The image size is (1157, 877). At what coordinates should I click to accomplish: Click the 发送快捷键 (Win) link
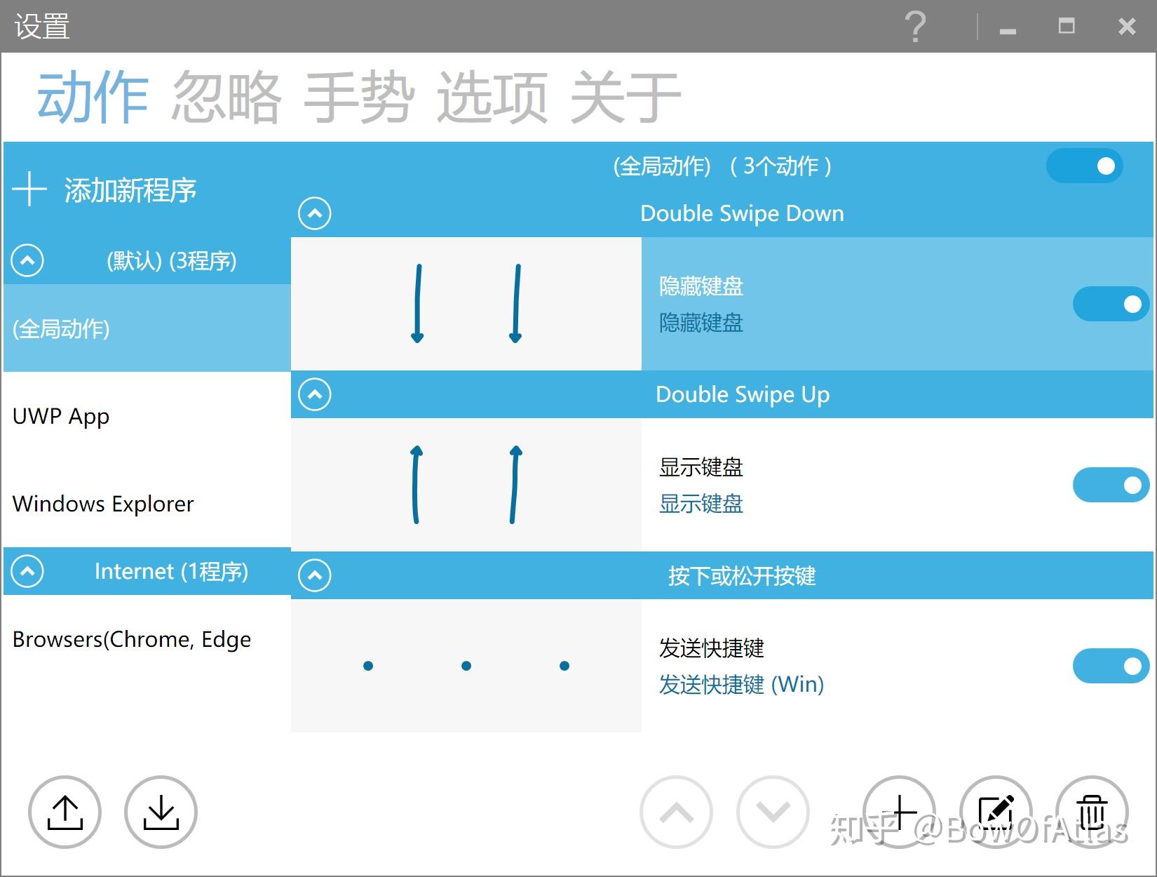741,684
